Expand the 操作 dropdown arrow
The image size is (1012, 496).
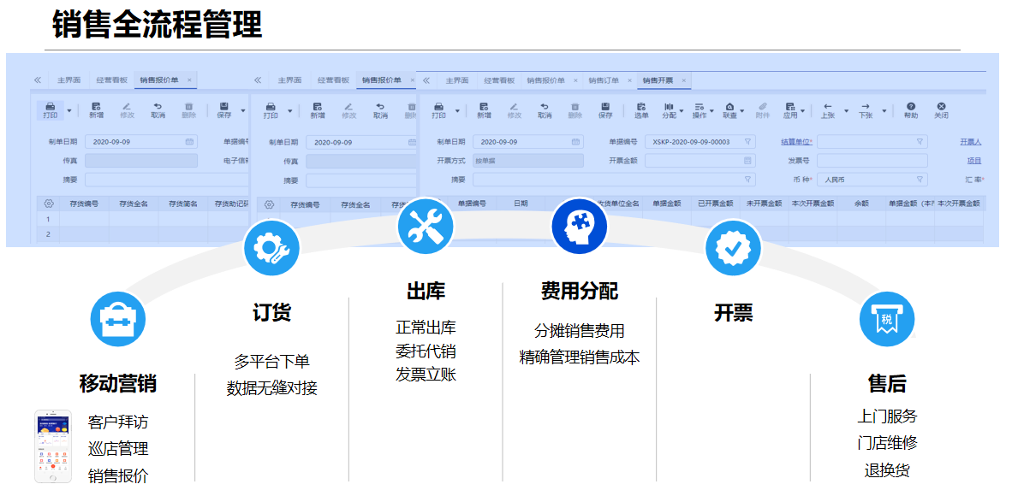click(711, 111)
